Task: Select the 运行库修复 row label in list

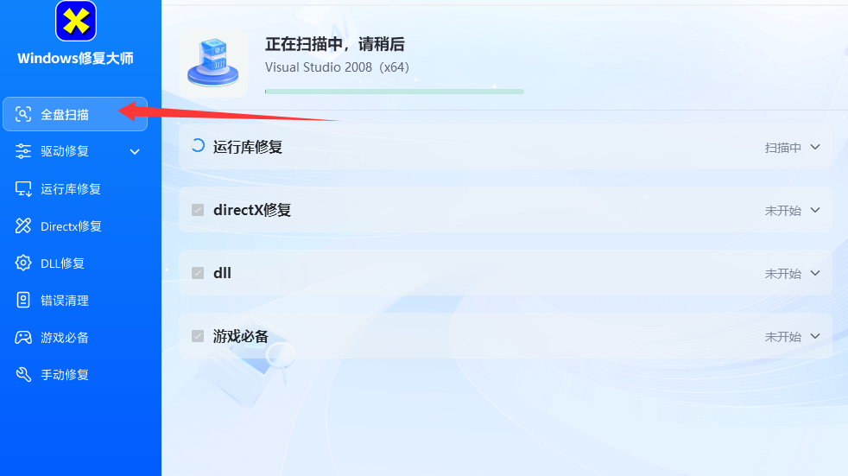Action: tap(248, 147)
